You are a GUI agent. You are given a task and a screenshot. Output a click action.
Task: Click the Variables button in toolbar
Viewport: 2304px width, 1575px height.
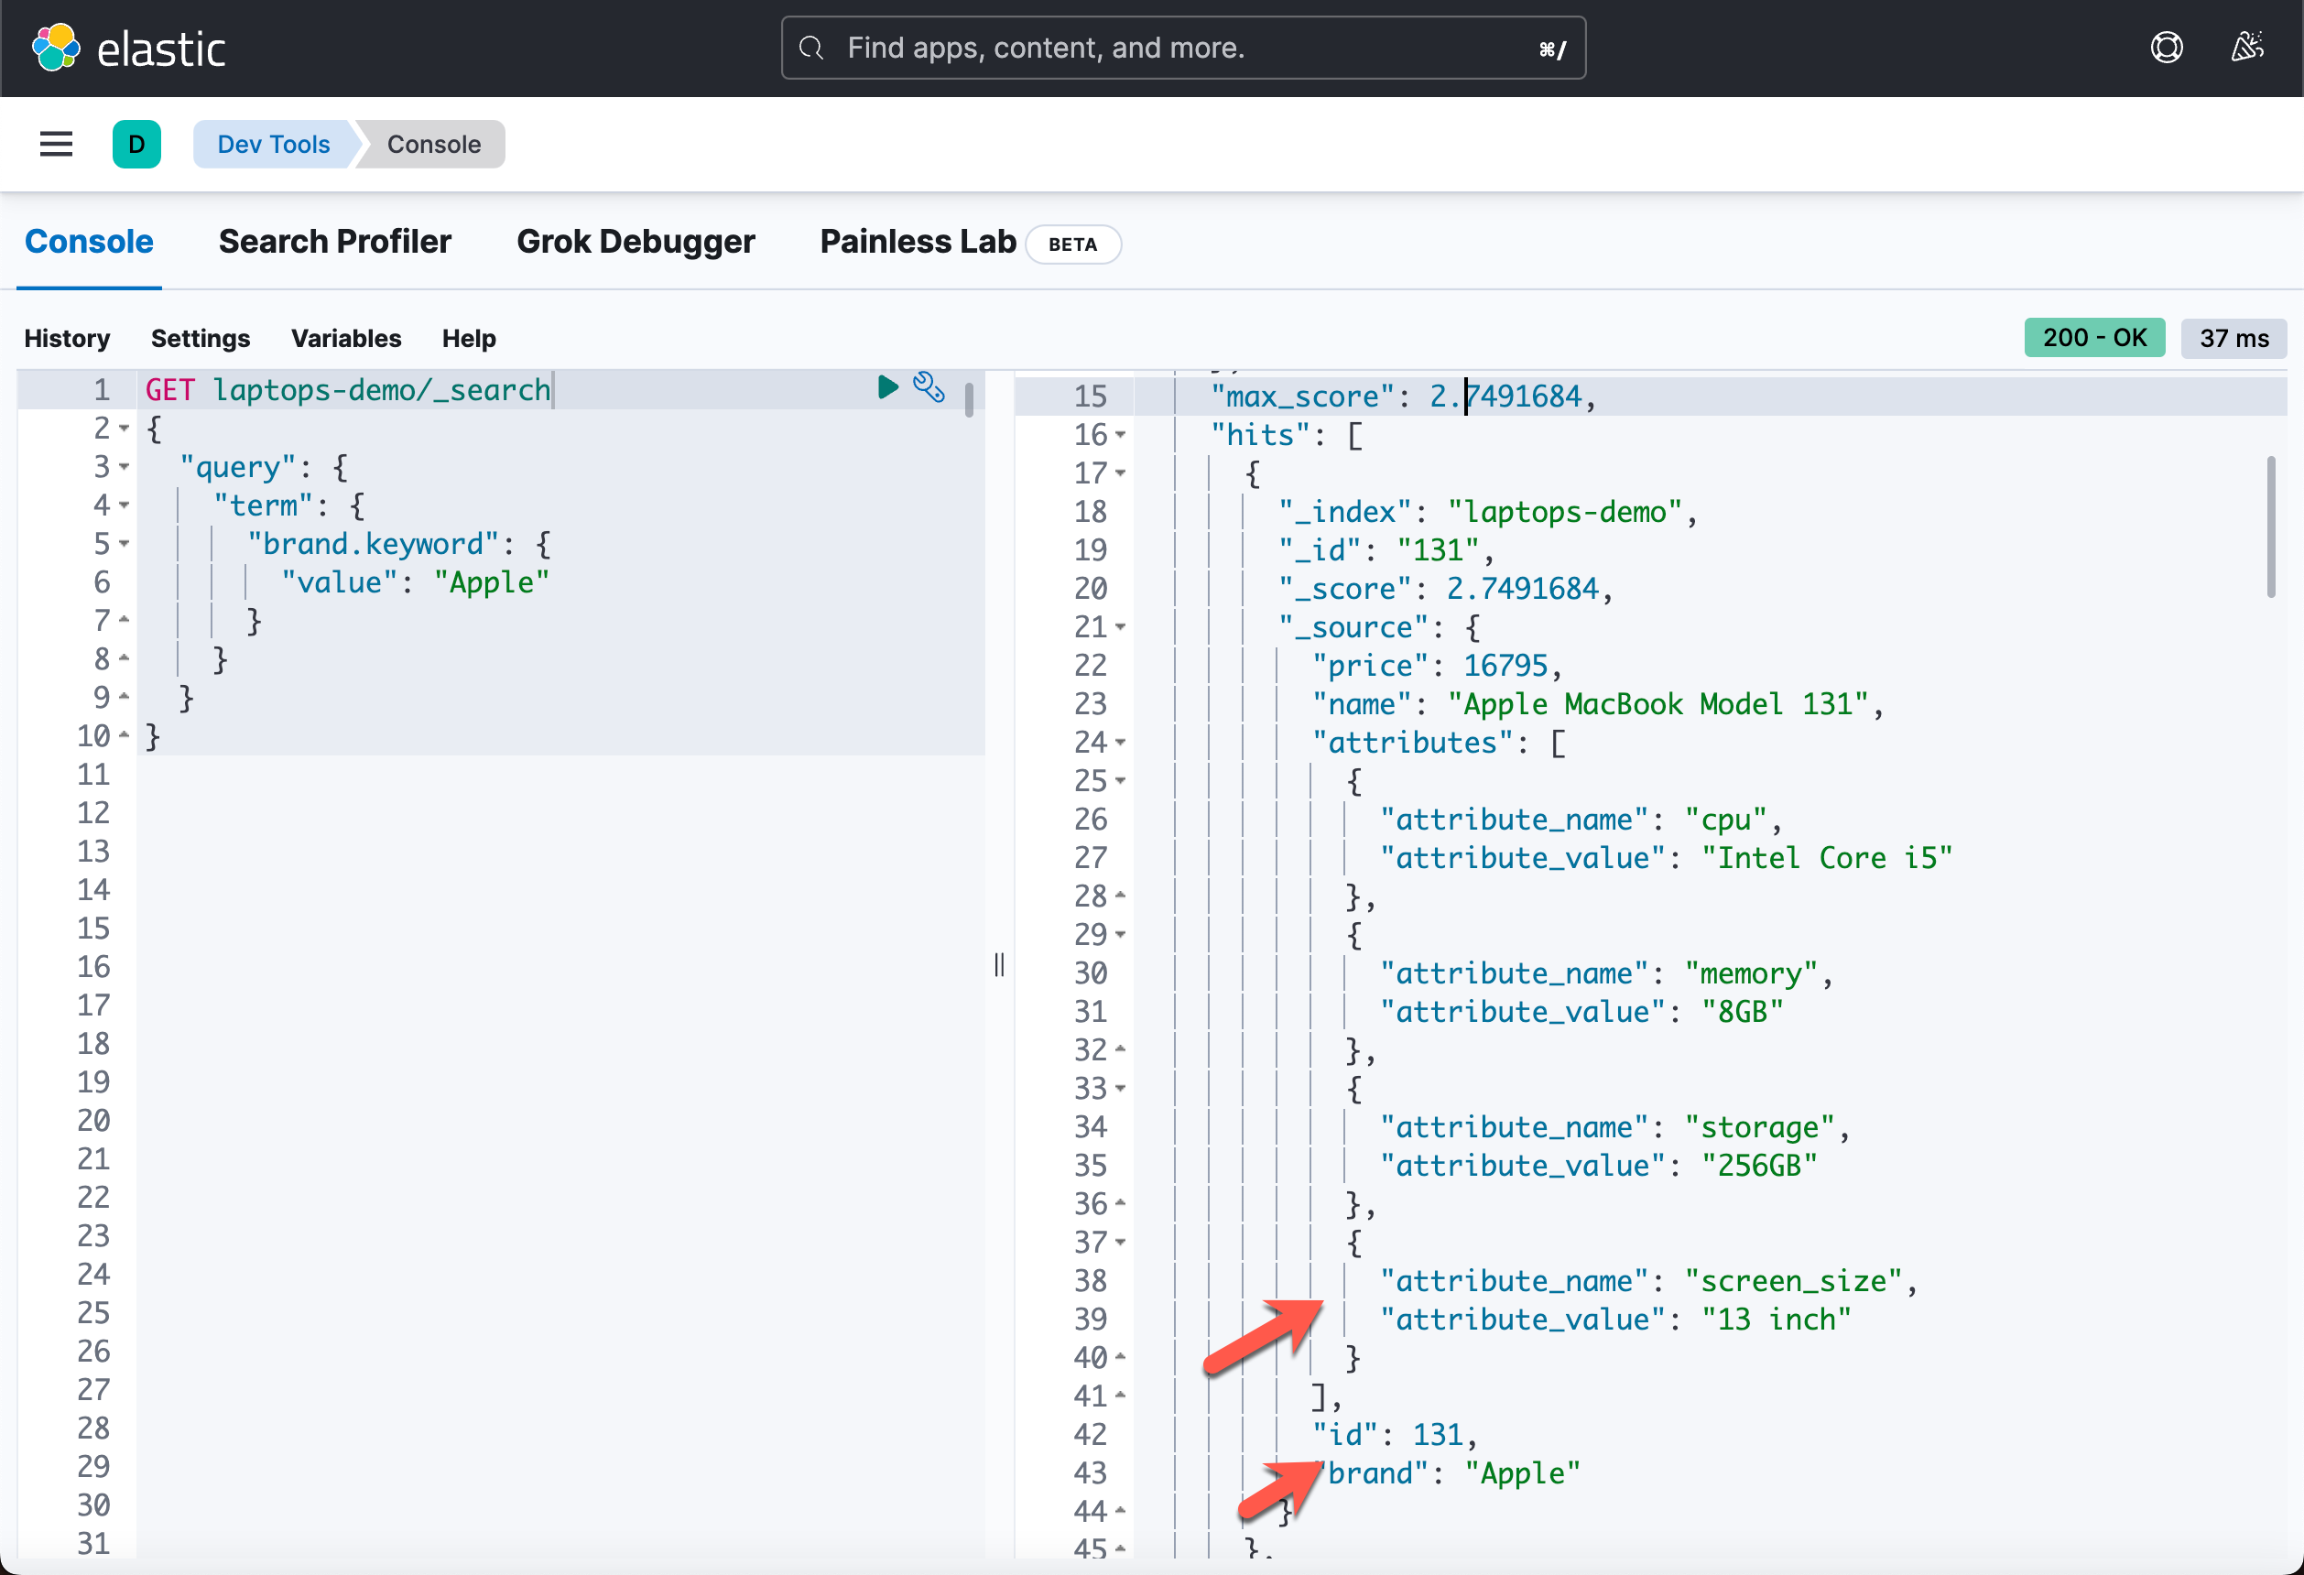click(347, 338)
